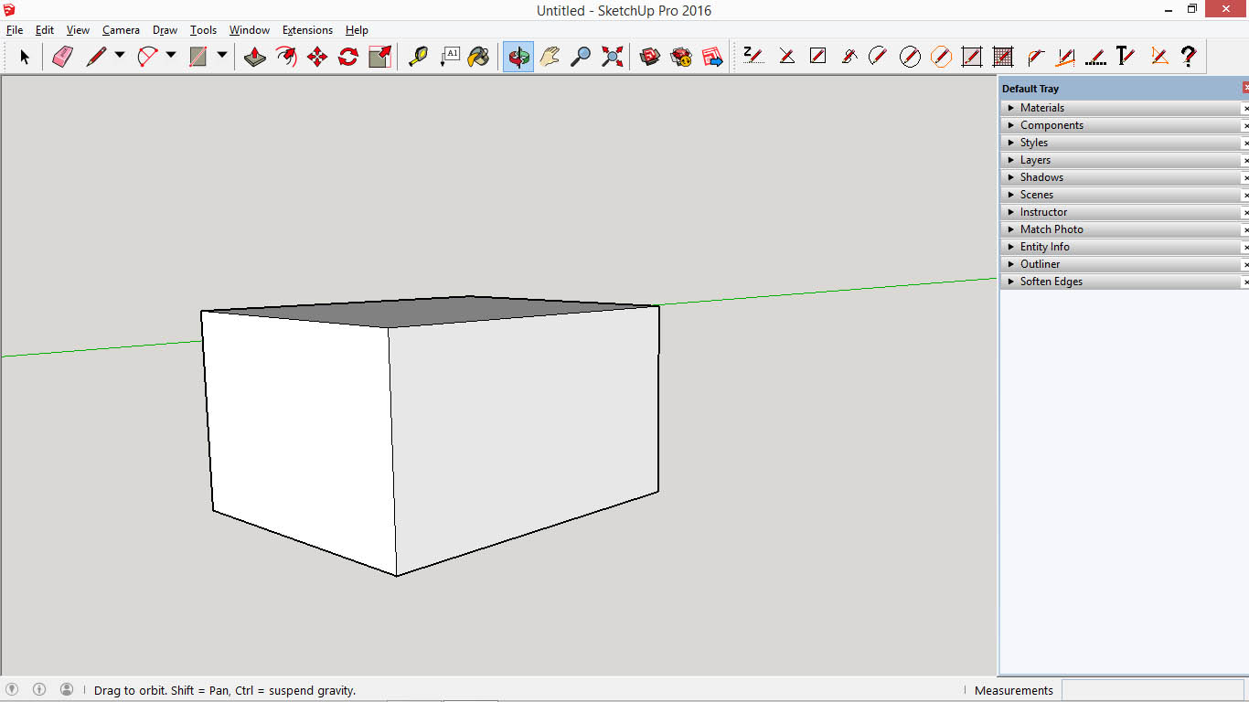Choose the Move tool
1249x702 pixels.
316,56
